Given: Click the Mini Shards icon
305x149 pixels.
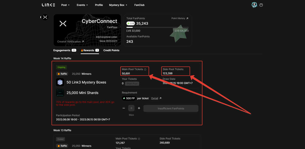Looking at the screenshot, I should [60, 93].
